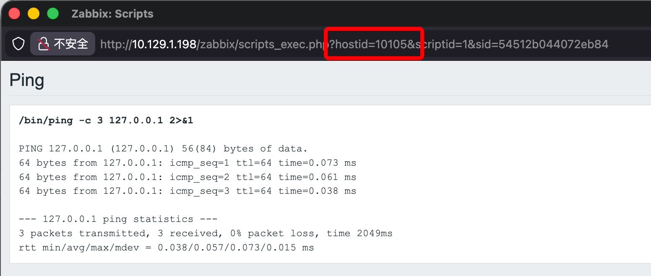Screen dimensions: 651x276
Task: Click the bold /bin/ping command line
Action: (106, 121)
